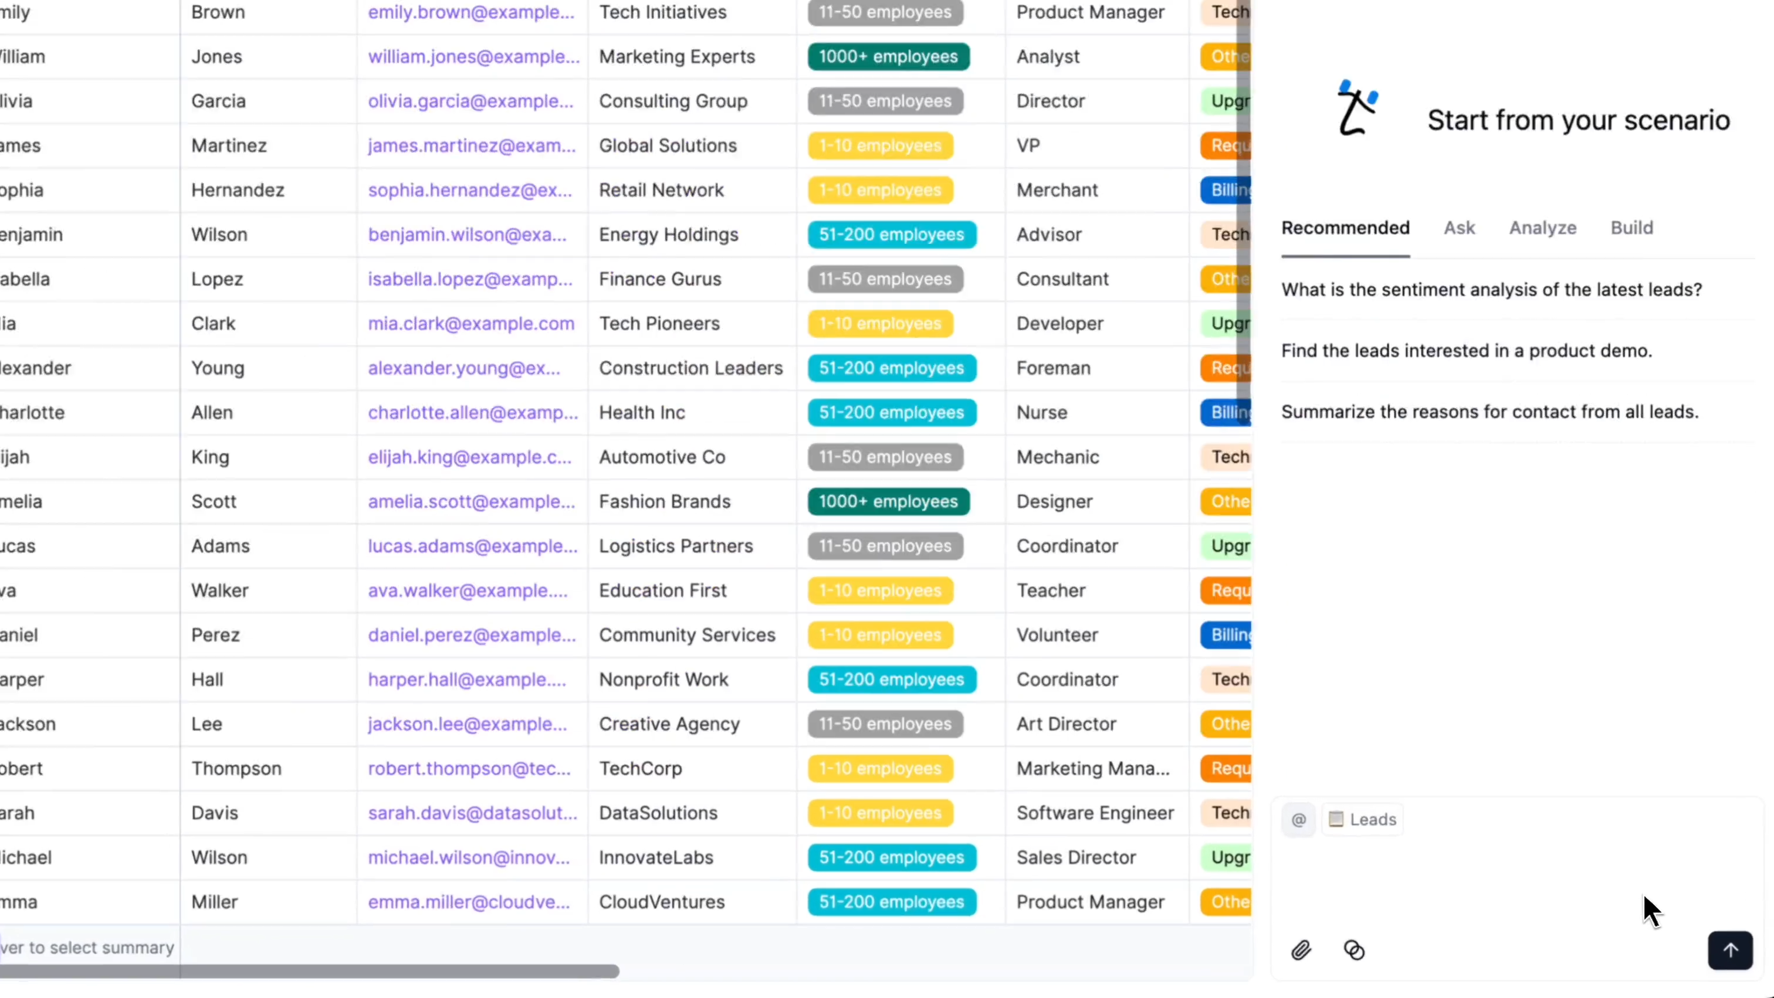Pick 'Find the leads interested in a product demo'

click(x=1466, y=351)
